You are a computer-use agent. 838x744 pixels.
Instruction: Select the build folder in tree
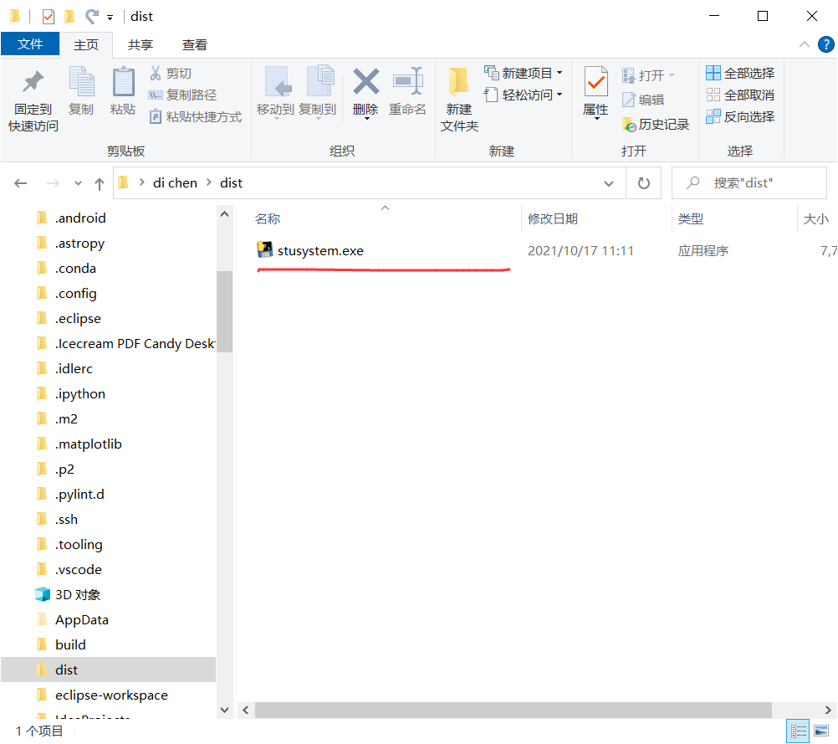tap(70, 645)
